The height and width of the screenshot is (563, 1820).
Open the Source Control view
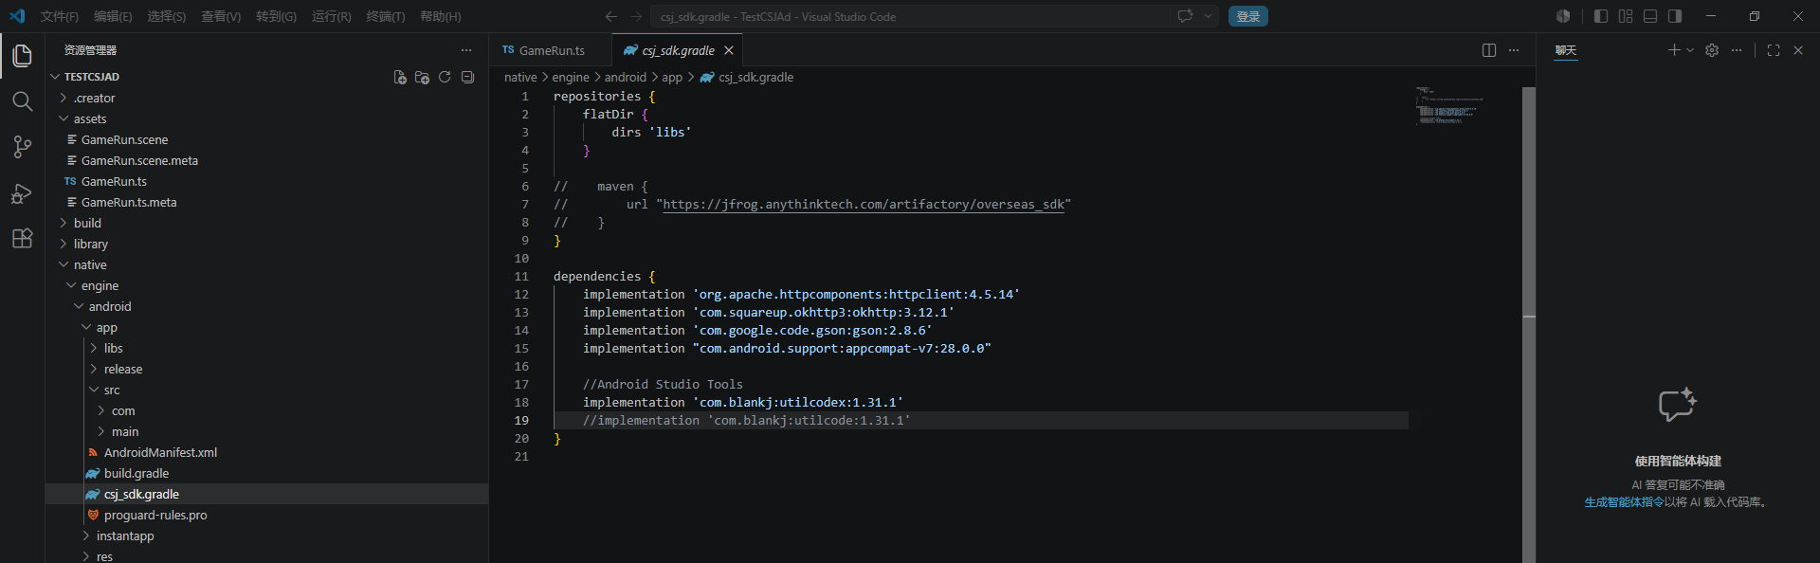click(22, 147)
